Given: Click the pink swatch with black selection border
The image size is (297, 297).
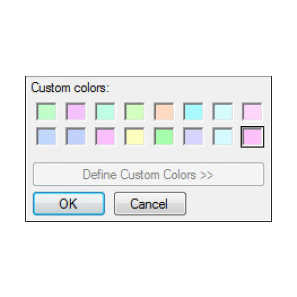Looking at the screenshot, I should 252,137.
